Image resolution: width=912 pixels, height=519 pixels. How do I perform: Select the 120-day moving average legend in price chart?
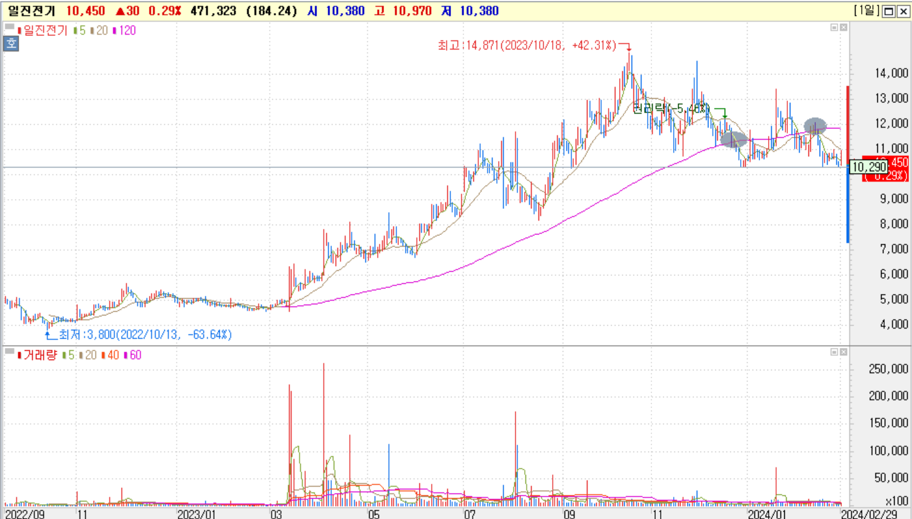click(x=124, y=30)
